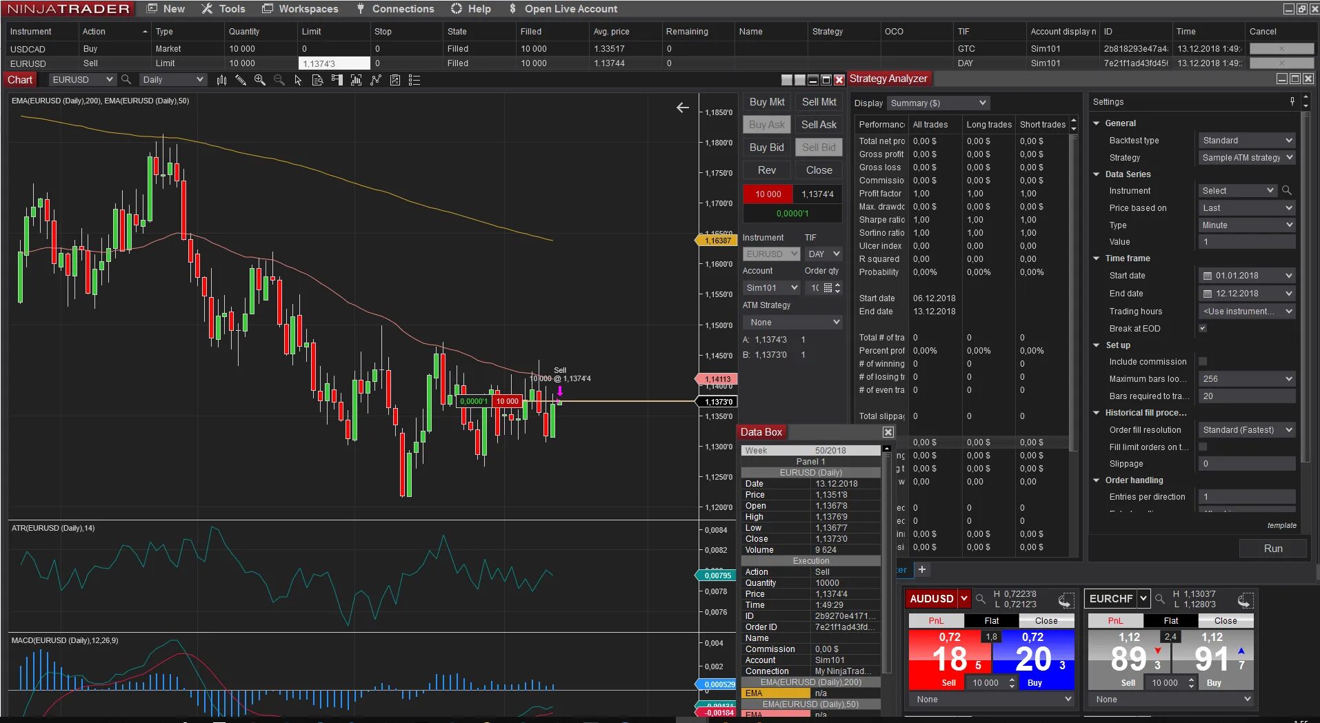1320x723 pixels.
Task: Collapse the Time frame settings section
Action: click(x=1097, y=258)
